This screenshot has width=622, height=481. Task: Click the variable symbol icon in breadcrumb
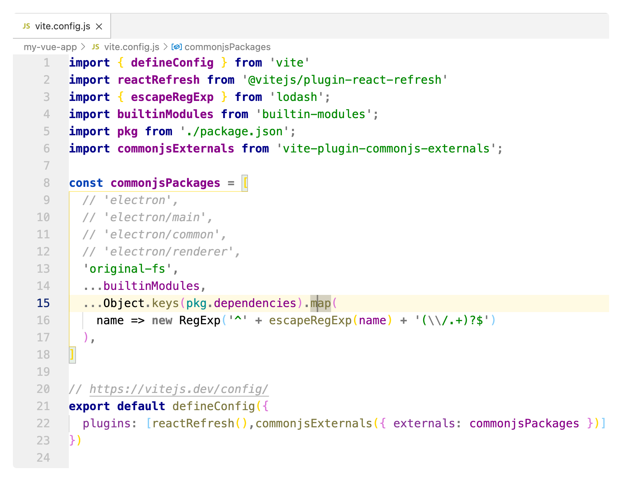(177, 47)
